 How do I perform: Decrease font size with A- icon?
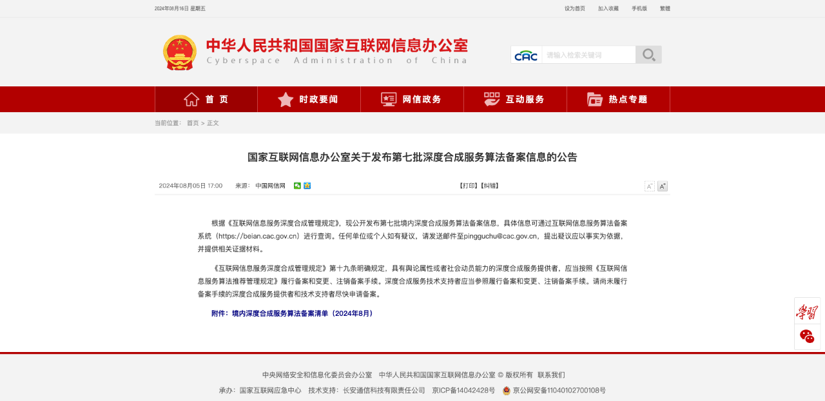[x=650, y=186]
